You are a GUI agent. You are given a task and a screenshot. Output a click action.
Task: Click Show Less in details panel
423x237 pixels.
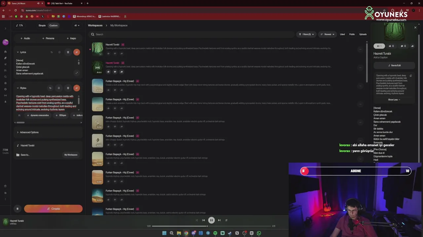coord(394,100)
